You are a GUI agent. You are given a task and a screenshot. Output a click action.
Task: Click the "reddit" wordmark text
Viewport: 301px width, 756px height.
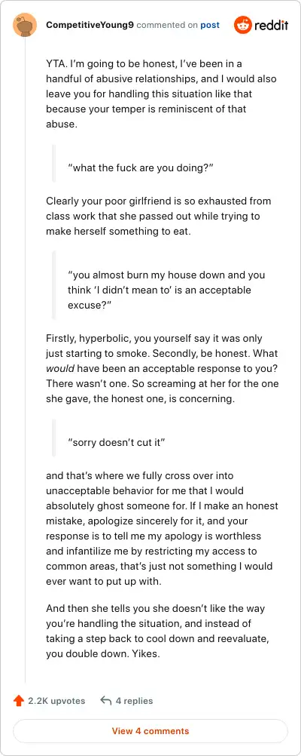click(271, 25)
